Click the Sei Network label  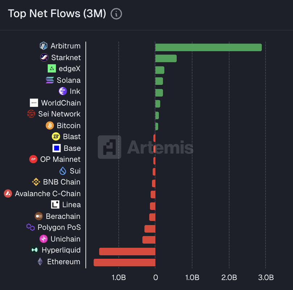(59, 114)
